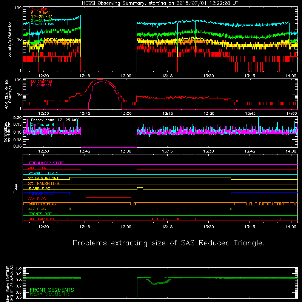Click the "0.05" tick on the modulation axis
302x302 pixels.
click(x=17, y=139)
